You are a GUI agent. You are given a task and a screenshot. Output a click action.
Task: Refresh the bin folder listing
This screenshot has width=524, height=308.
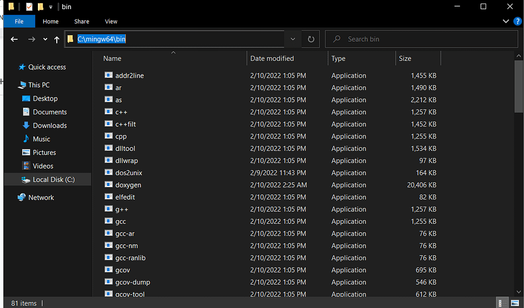pyautogui.click(x=311, y=39)
